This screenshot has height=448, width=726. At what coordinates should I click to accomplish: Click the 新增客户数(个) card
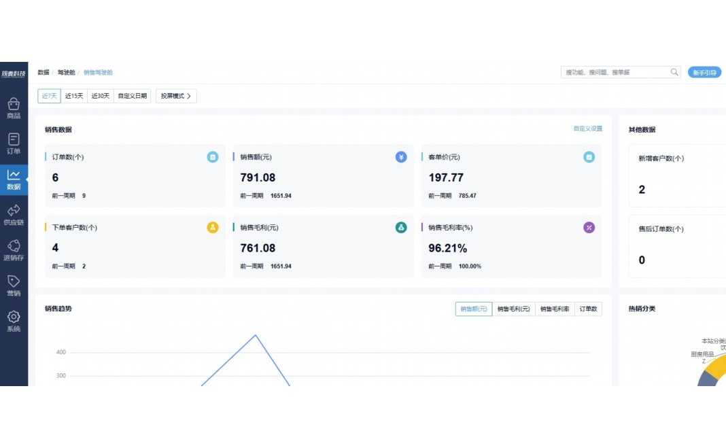[x=677, y=175]
